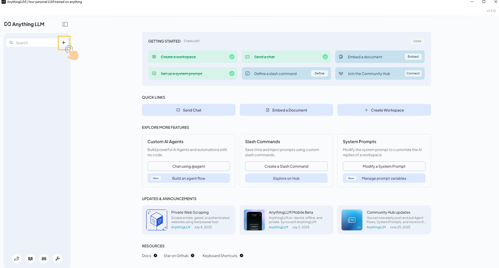Select Build an agent flow
The width and height of the screenshot is (499, 268).
(x=189, y=178)
